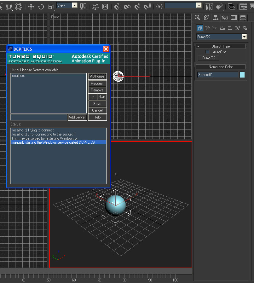Image resolution: width=254 pixels, height=283 pixels.
Task: Toggle the Window/Crossing selection mode
Action: [19, 7]
